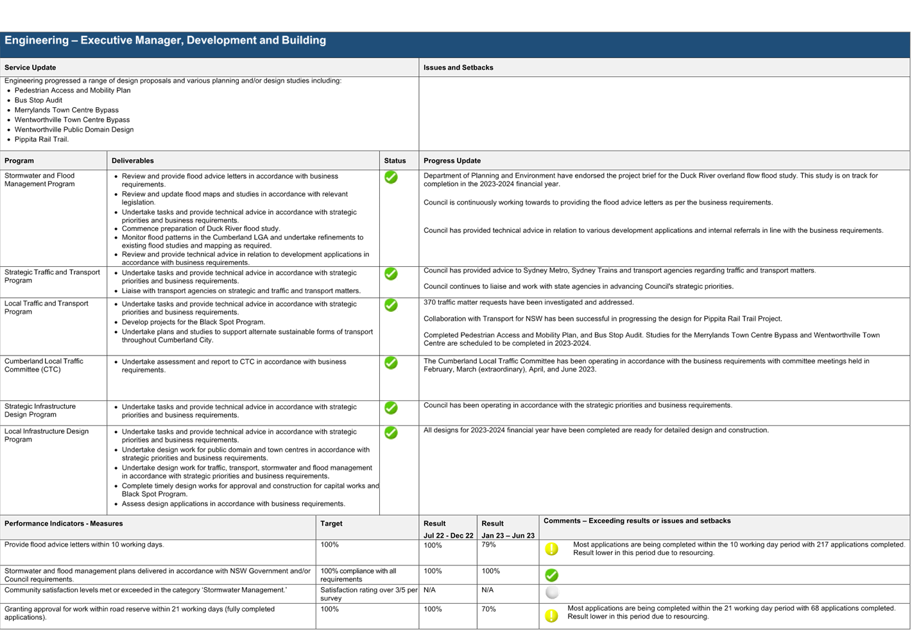Click the Pippita Rail Trail Project collaboration update
912x634 pixels.
(603, 319)
